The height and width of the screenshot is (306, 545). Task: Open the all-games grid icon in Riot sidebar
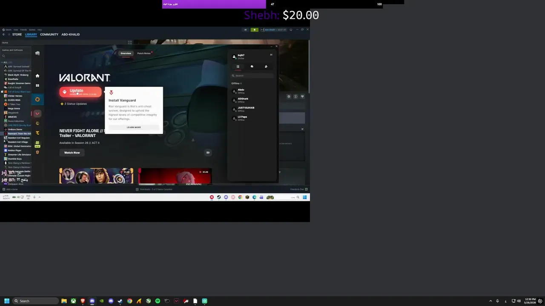point(37,85)
